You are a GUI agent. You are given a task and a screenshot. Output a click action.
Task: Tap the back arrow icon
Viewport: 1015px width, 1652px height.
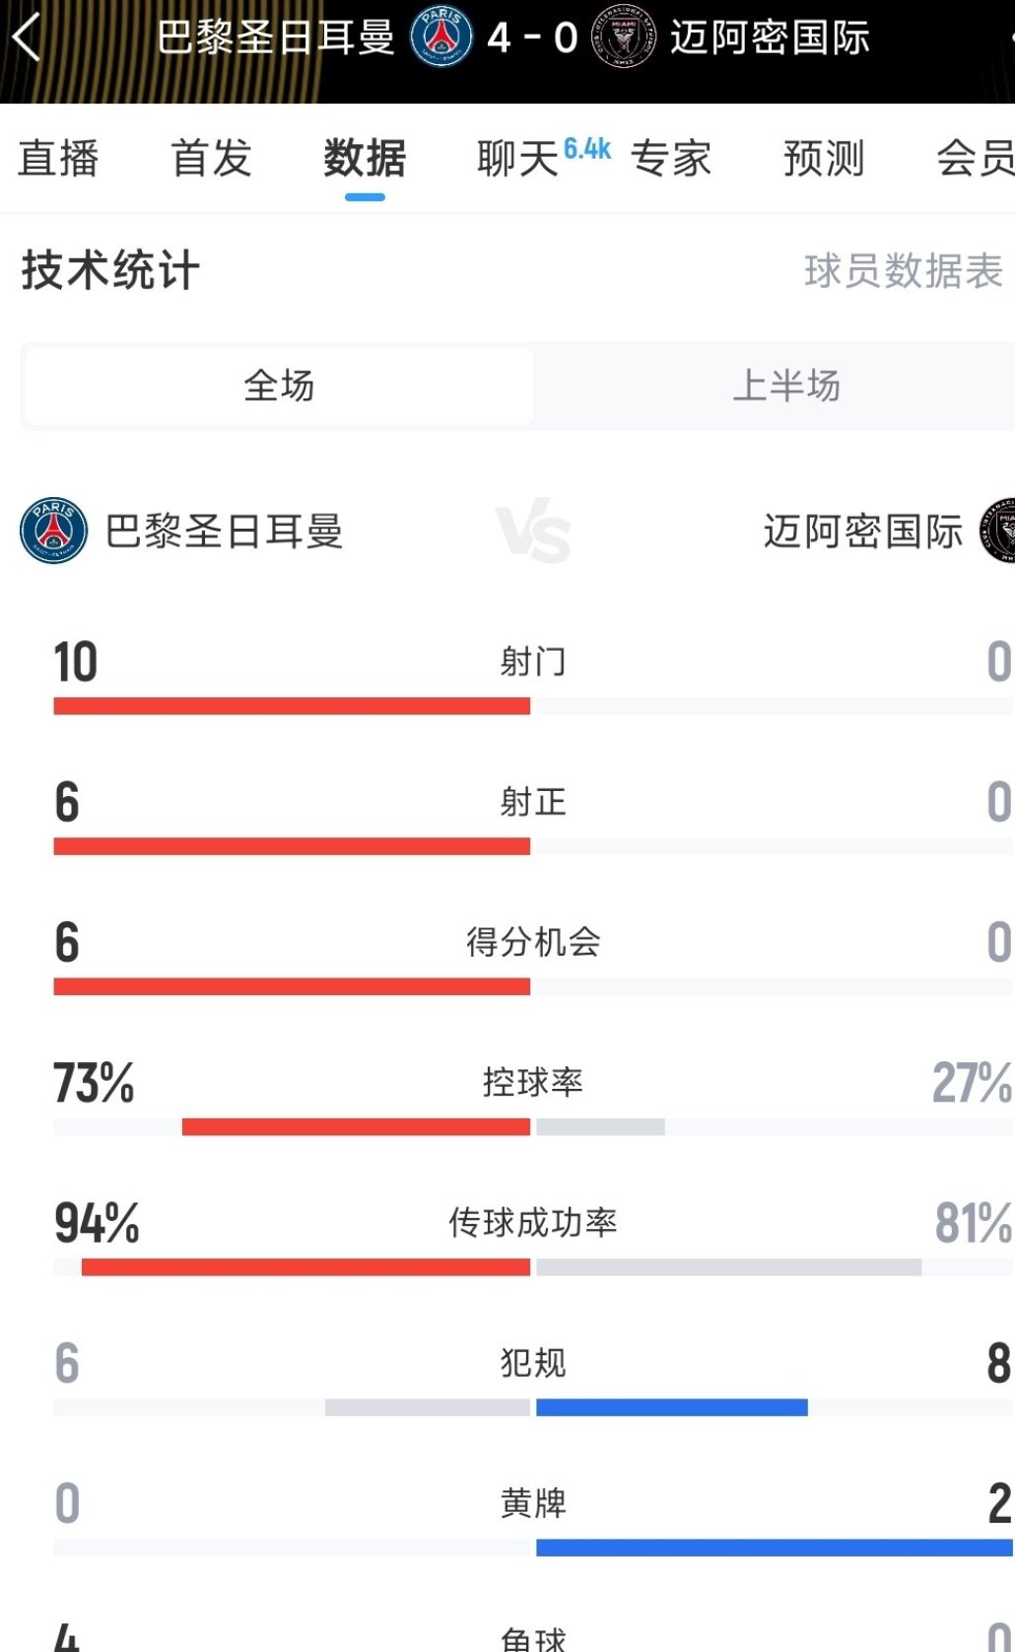(x=28, y=37)
